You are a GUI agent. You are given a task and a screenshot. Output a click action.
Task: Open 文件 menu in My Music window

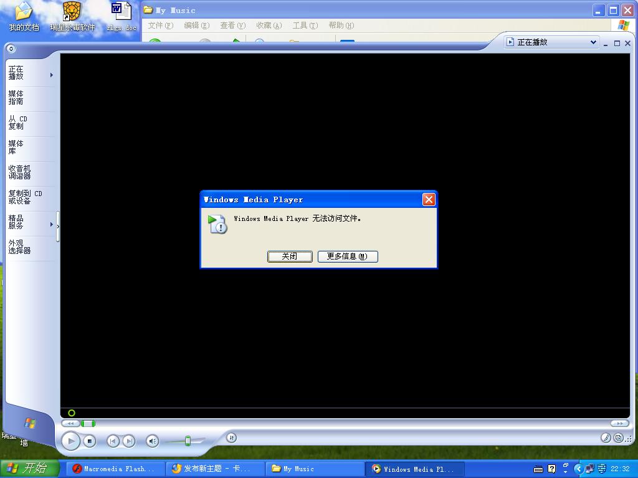[x=160, y=26]
